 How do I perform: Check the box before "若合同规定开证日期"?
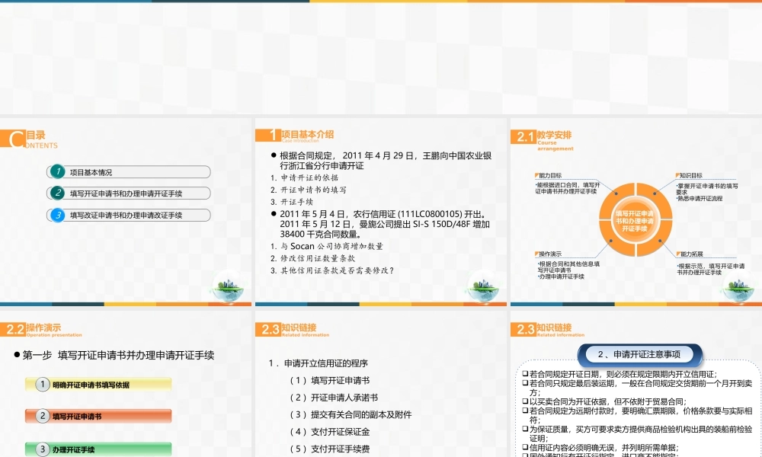pyautogui.click(x=524, y=373)
